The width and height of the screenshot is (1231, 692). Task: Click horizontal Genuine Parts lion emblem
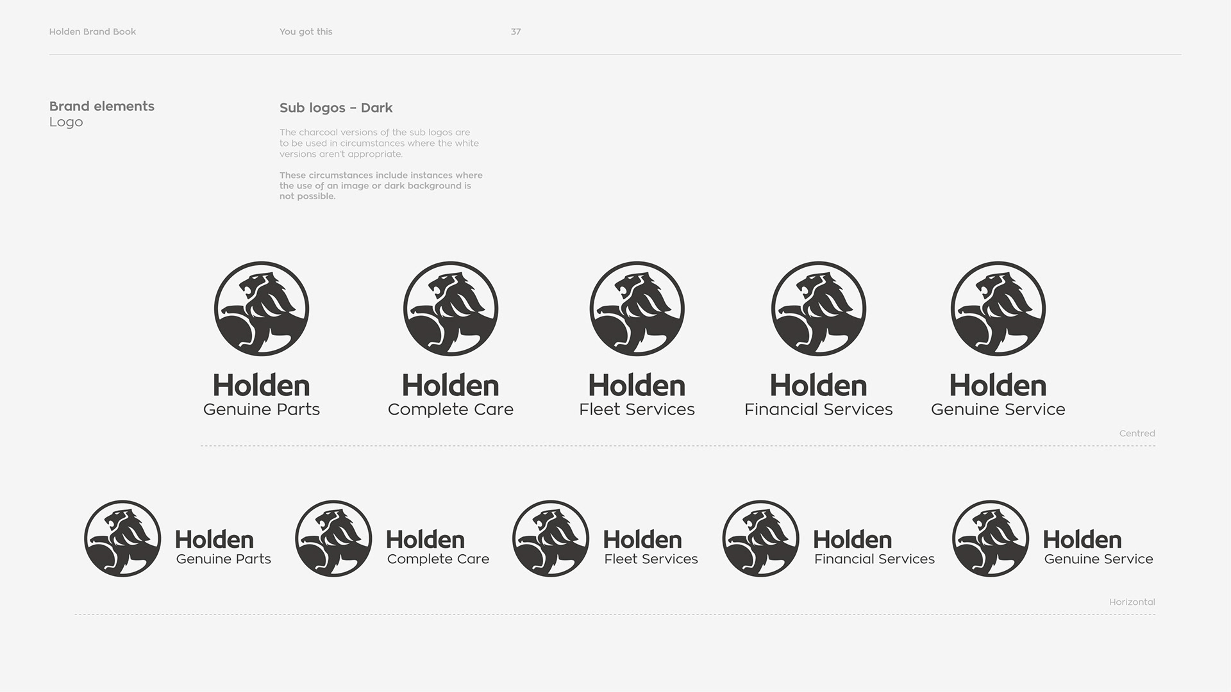click(x=122, y=539)
